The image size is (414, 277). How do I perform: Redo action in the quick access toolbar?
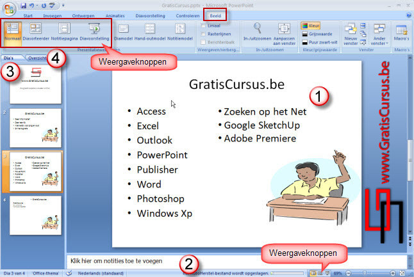click(44, 5)
